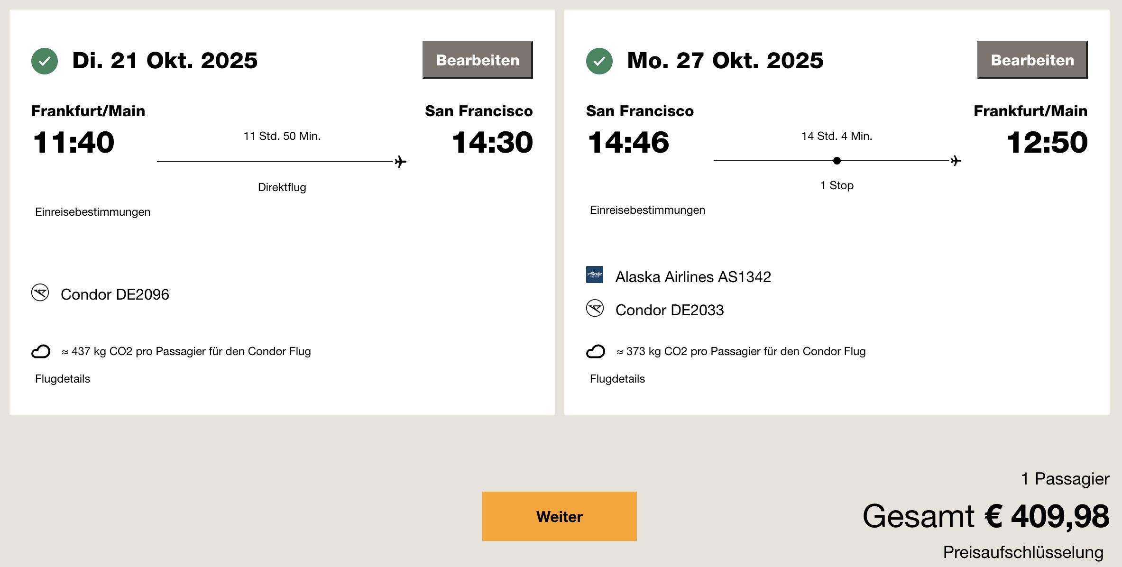Click the Alaska Airlines logo icon
Image resolution: width=1122 pixels, height=567 pixels.
pos(595,274)
